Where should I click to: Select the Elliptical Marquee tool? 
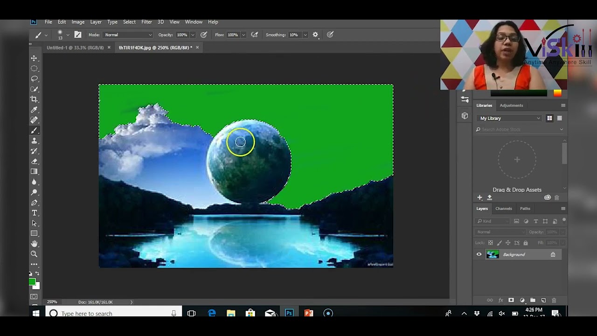(x=34, y=69)
